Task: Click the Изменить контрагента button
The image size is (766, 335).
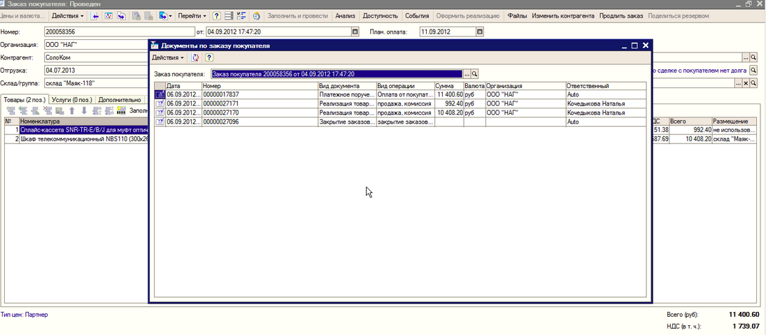Action: [x=562, y=16]
